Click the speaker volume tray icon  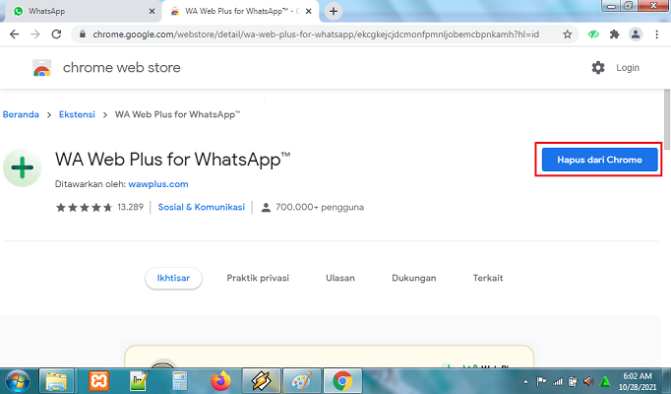tap(588, 381)
